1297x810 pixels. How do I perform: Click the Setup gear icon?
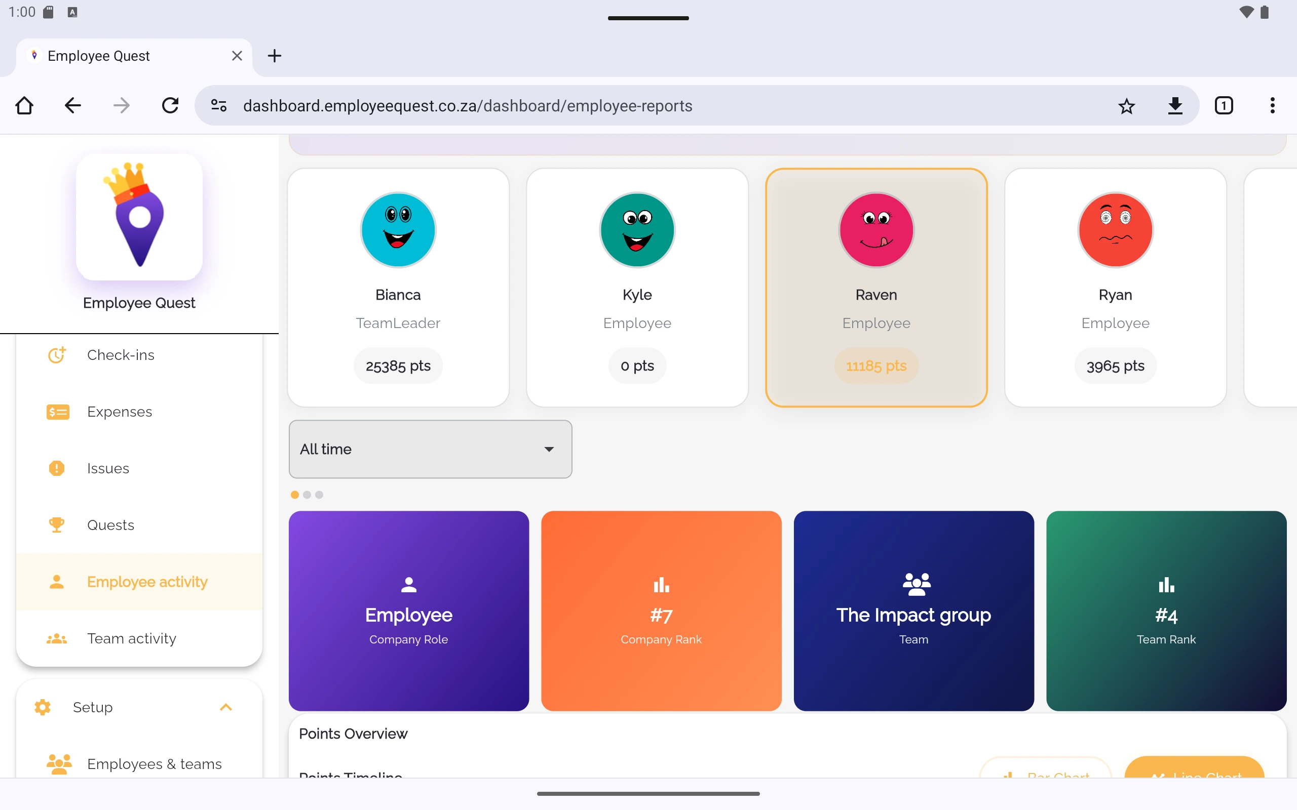(x=42, y=707)
